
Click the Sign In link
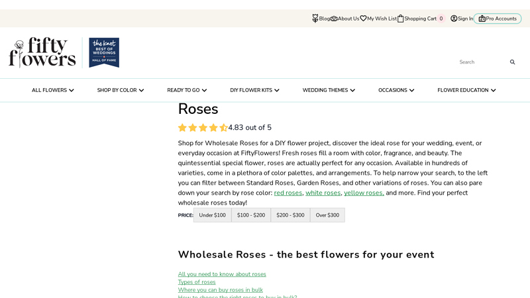coord(466,19)
